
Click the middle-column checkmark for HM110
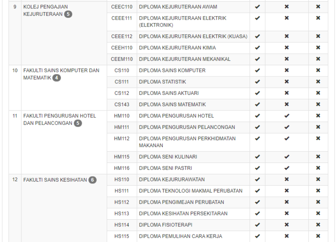pyautogui.click(x=287, y=116)
